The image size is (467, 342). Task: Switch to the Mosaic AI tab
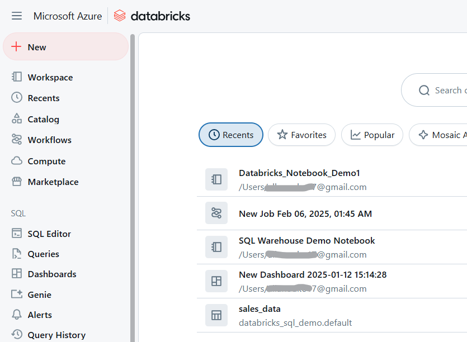pyautogui.click(x=438, y=135)
